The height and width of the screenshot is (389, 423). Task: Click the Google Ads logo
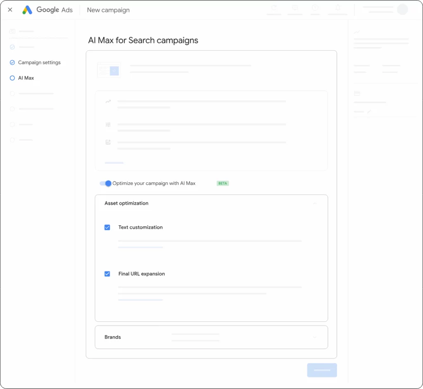coord(28,10)
